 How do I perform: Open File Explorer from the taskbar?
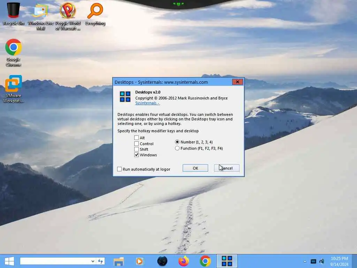(119, 261)
